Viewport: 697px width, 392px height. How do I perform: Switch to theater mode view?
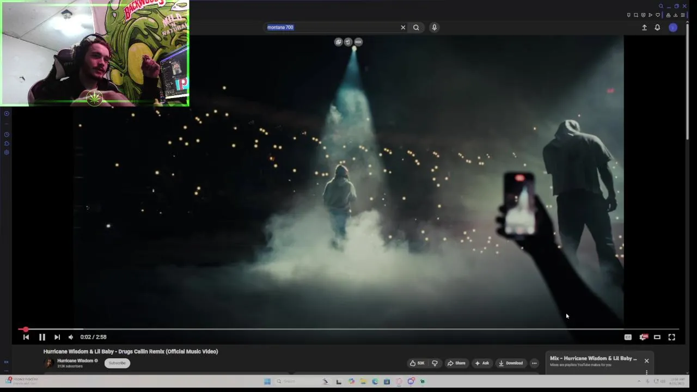657,337
